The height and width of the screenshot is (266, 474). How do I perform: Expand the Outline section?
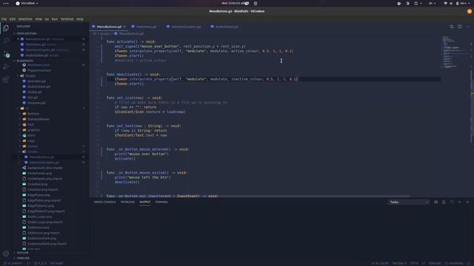click(22, 253)
